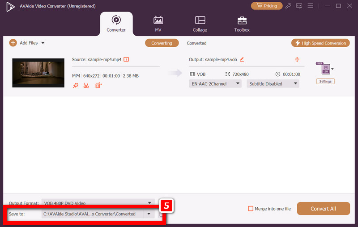
Task: Open the register key icon
Action: point(288,6)
